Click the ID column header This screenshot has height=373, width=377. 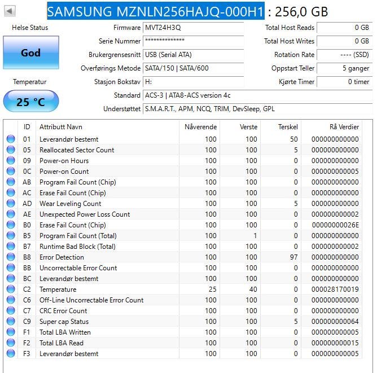pyautogui.click(x=27, y=126)
